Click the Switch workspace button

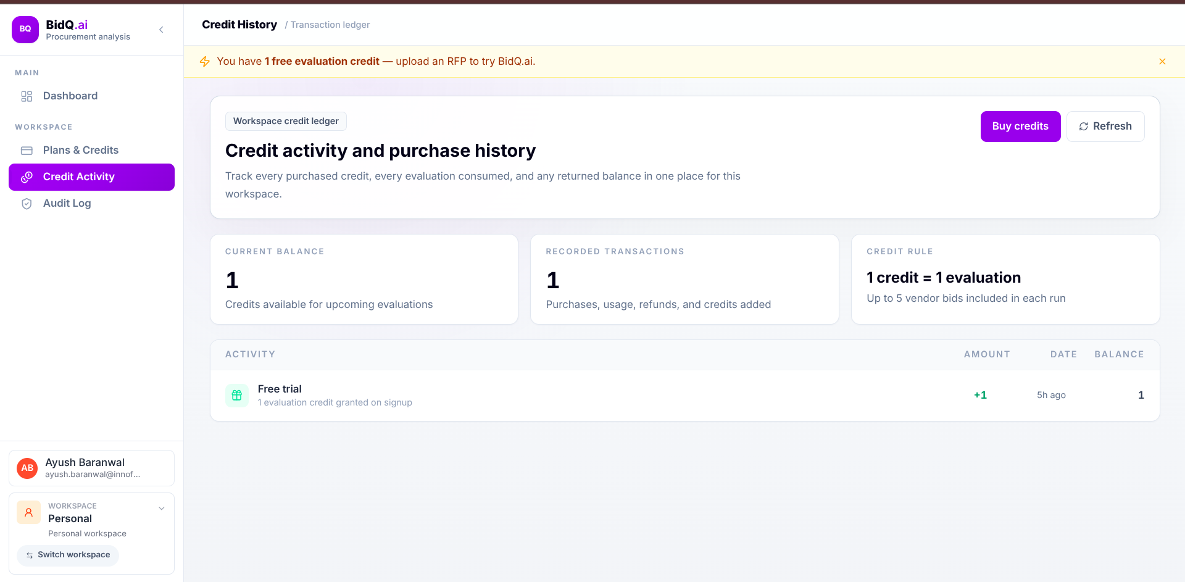pyautogui.click(x=68, y=555)
